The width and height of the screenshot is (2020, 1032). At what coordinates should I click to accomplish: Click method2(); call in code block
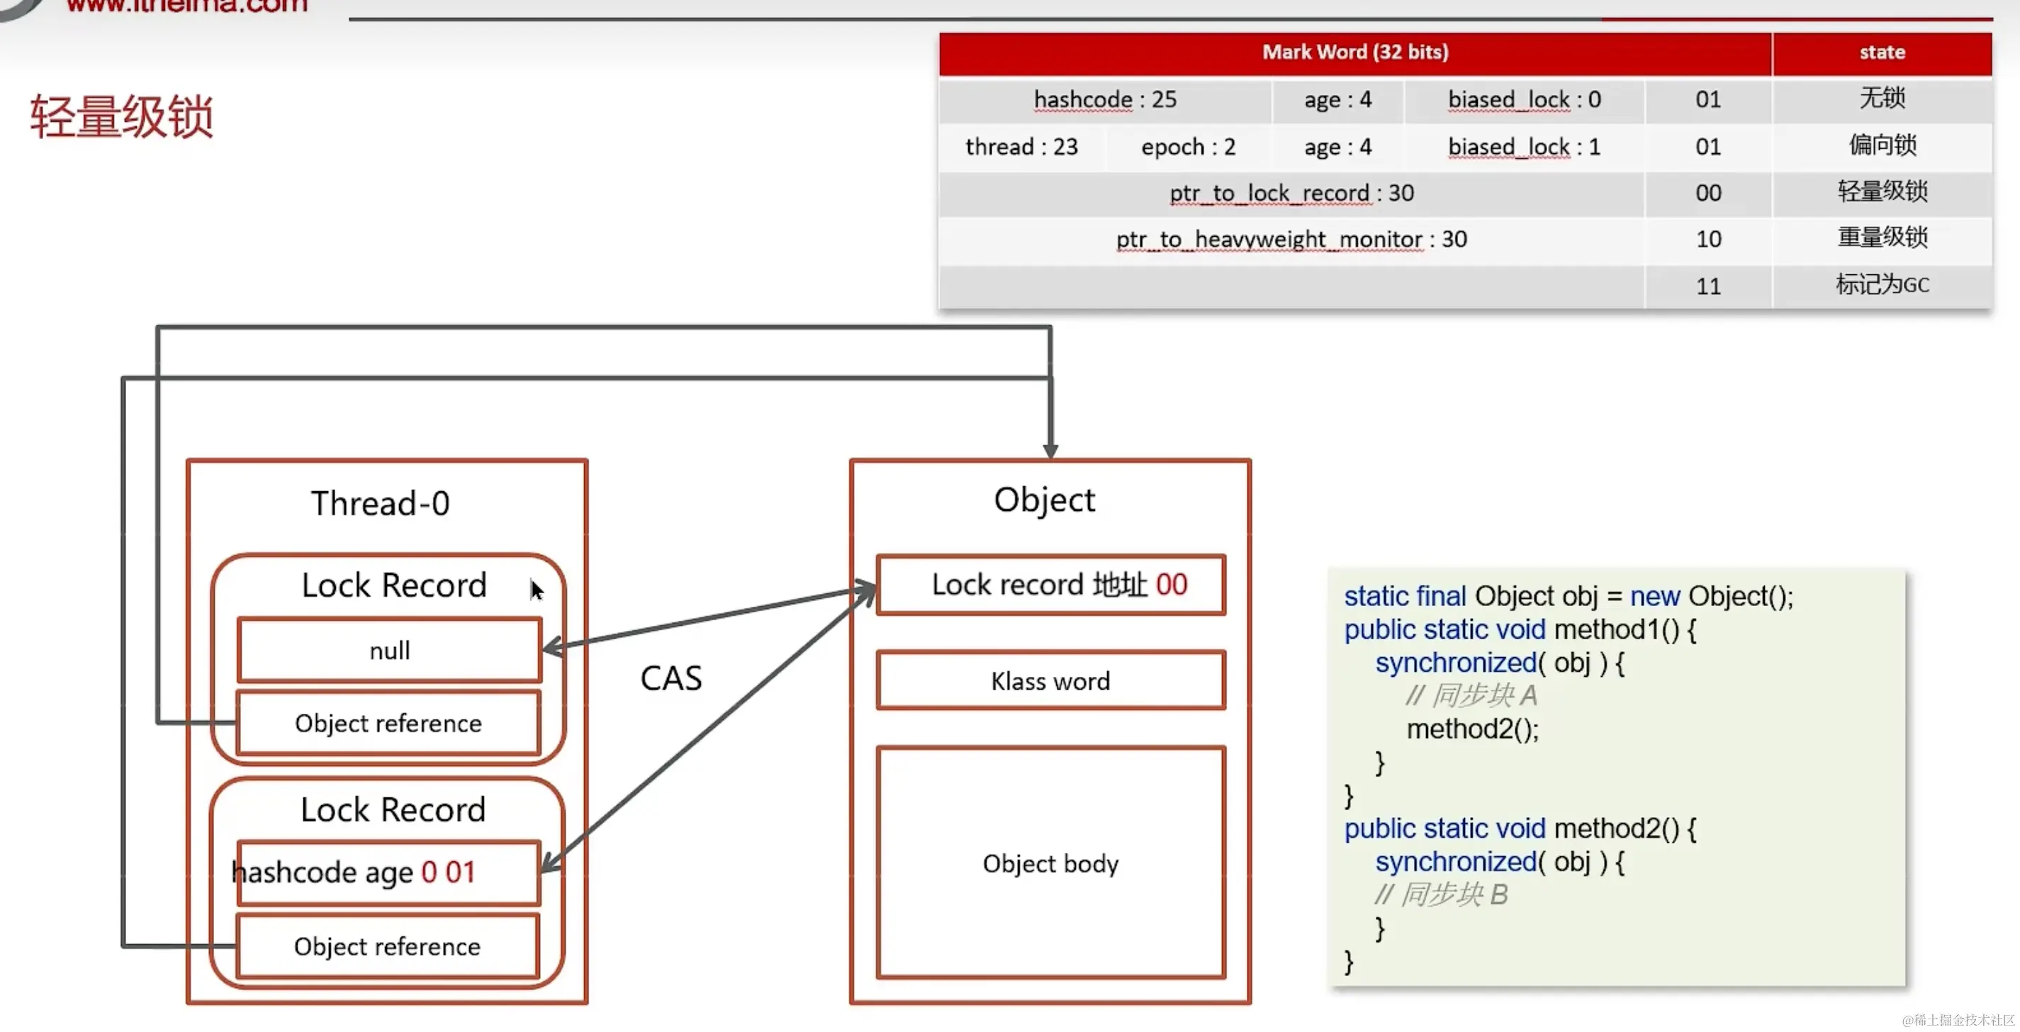click(1472, 729)
